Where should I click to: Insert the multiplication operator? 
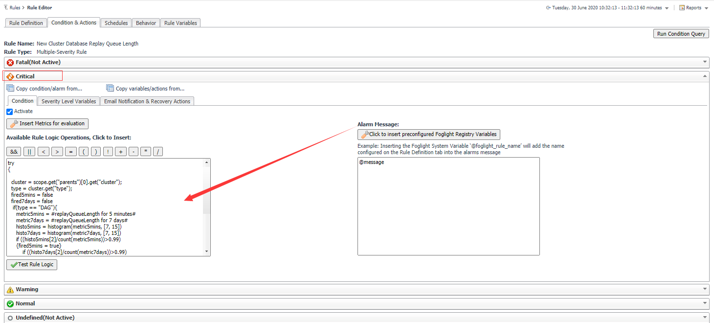click(145, 151)
